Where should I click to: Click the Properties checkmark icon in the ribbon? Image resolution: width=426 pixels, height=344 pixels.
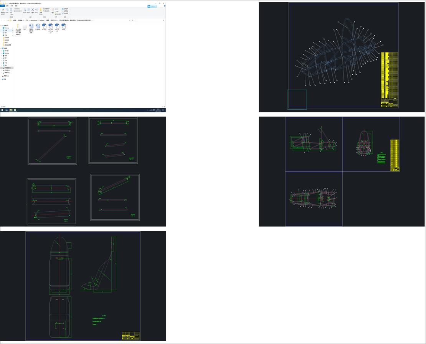coord(53,11)
